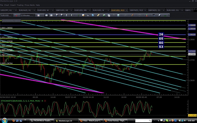
Task: Click the taskbar search input field
Action: coord(143,121)
